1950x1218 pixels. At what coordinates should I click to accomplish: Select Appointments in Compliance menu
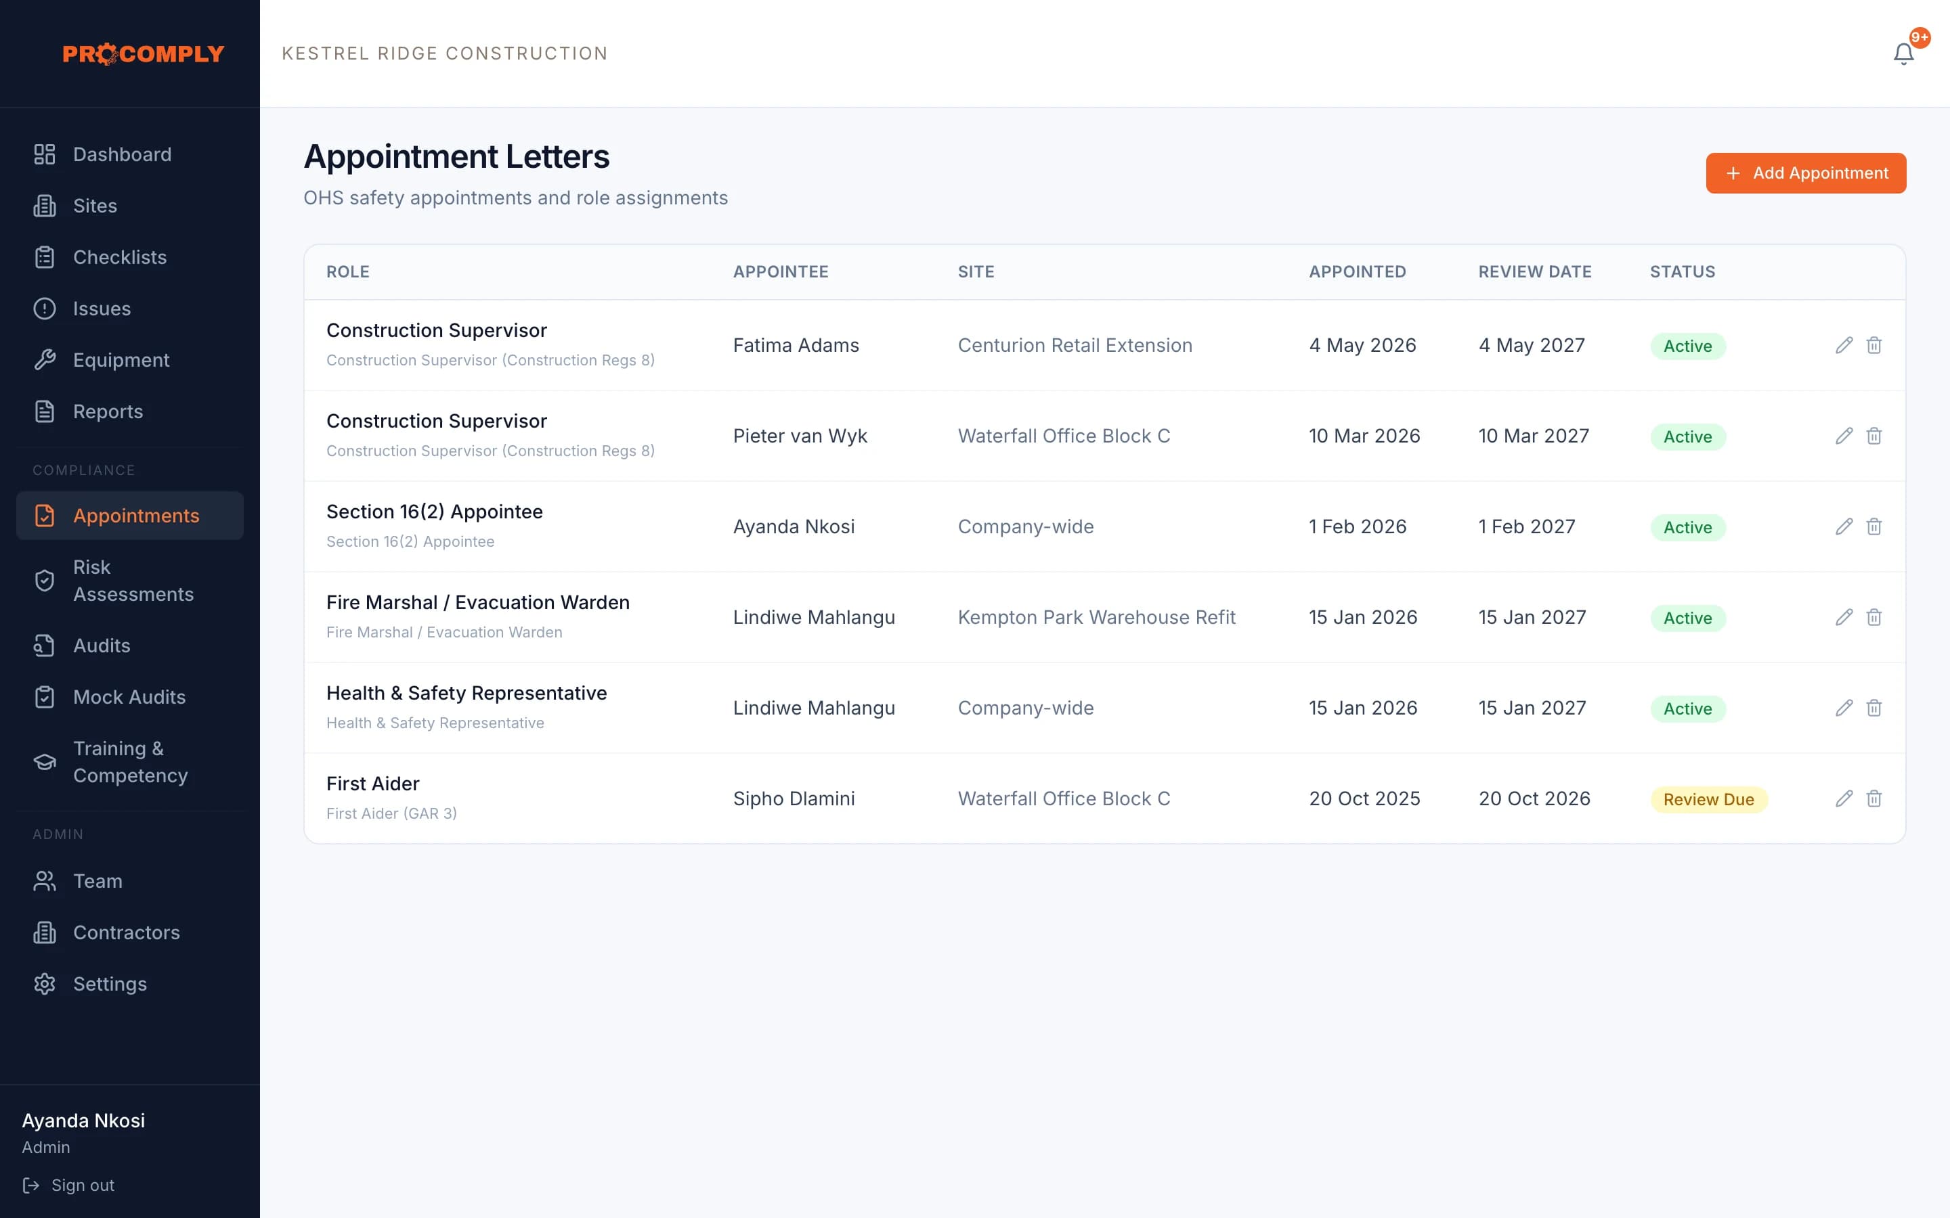(130, 516)
